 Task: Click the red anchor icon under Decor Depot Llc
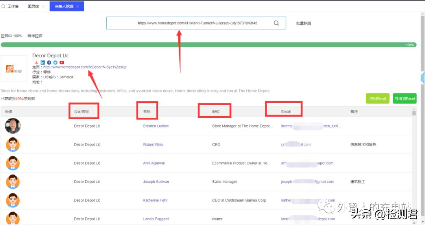tap(36, 62)
